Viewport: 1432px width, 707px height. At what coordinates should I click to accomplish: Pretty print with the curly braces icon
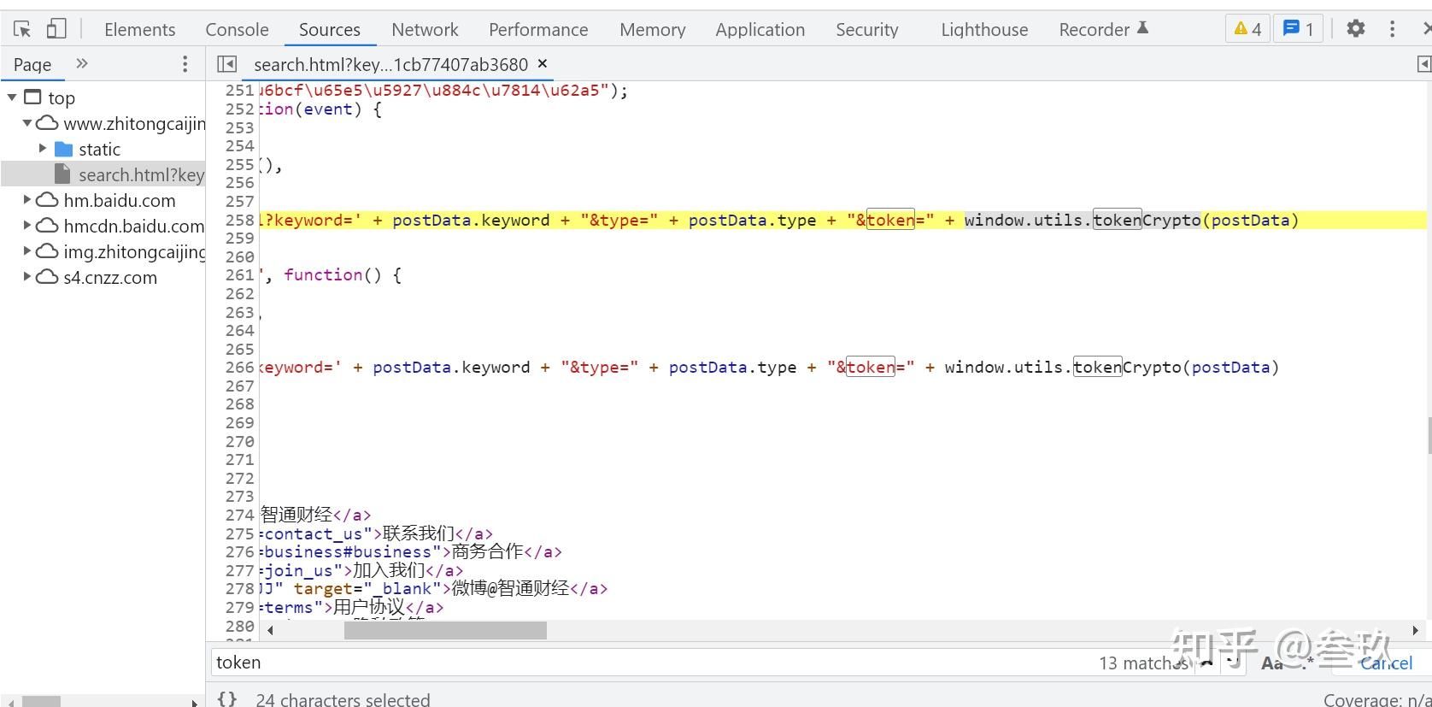point(226,699)
